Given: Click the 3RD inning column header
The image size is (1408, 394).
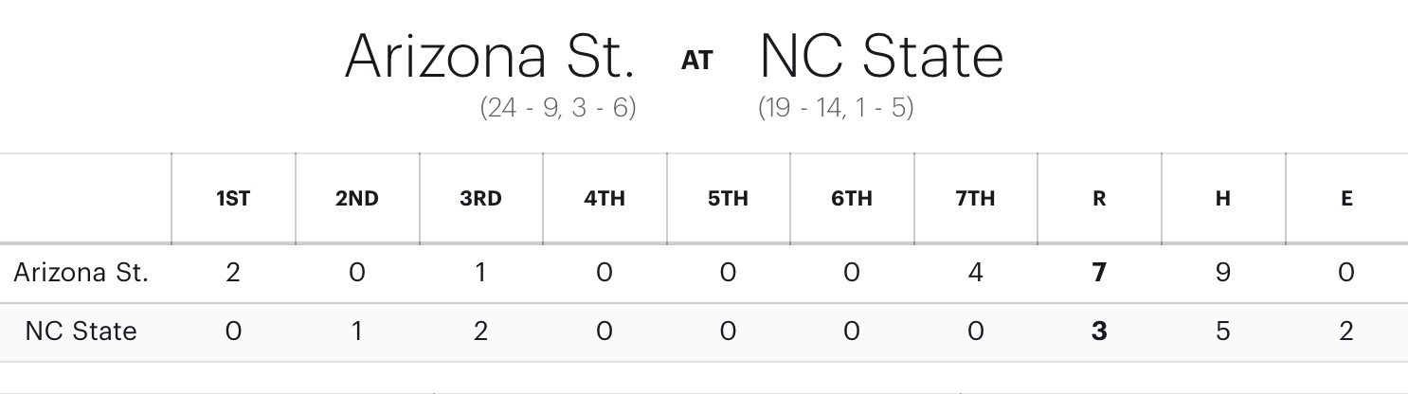Looking at the screenshot, I should [480, 199].
